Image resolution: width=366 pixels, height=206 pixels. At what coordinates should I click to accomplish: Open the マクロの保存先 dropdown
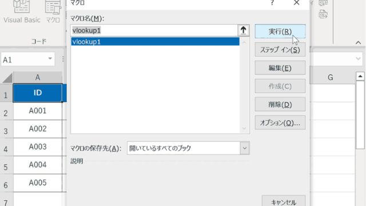point(245,148)
